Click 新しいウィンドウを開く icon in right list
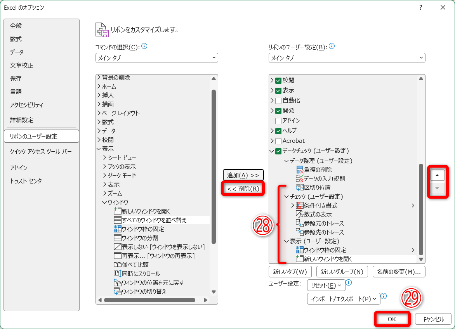Screen dimensions: 455x329 [x=299, y=259]
